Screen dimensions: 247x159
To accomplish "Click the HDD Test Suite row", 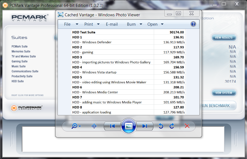I will (x=129, y=32).
